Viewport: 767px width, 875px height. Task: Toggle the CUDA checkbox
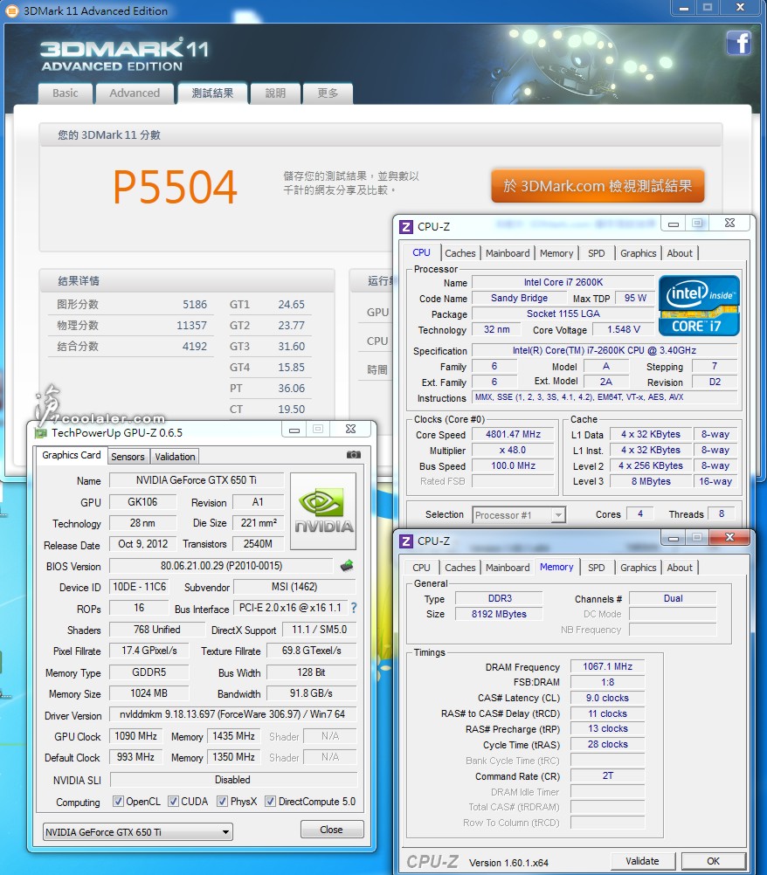coord(173,802)
